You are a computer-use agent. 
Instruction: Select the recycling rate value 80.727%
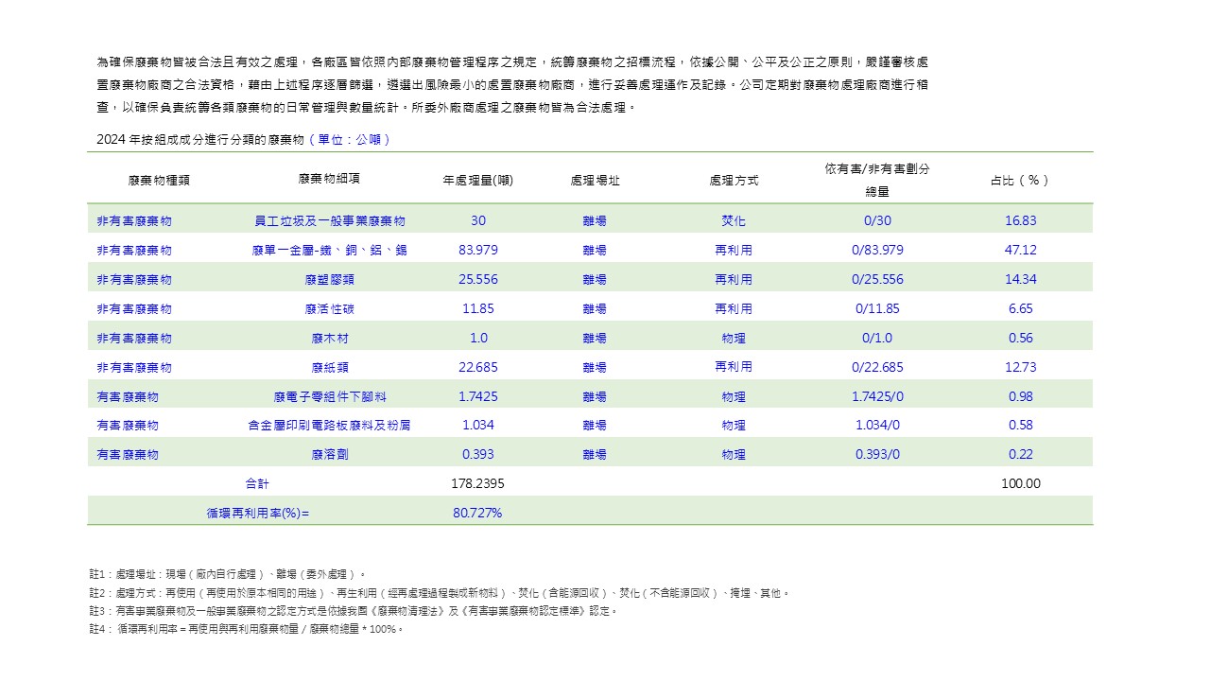coord(478,514)
